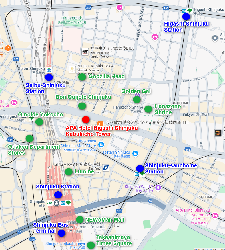Viewport: 225px width, 250px height.
Task: Select the green Omoide Yokocho marker dot
Action: tap(39, 122)
